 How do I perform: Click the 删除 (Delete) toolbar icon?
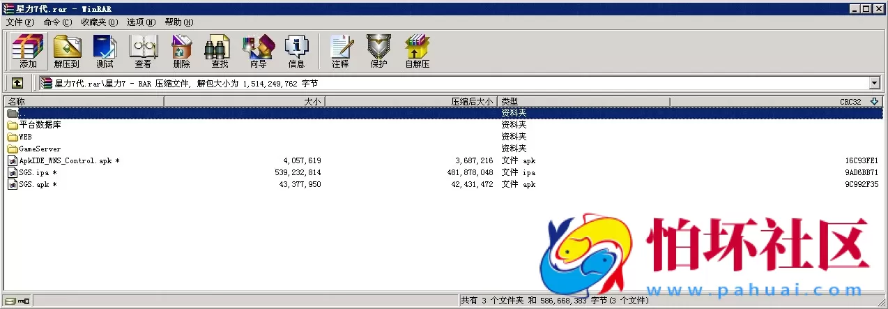coord(181,50)
